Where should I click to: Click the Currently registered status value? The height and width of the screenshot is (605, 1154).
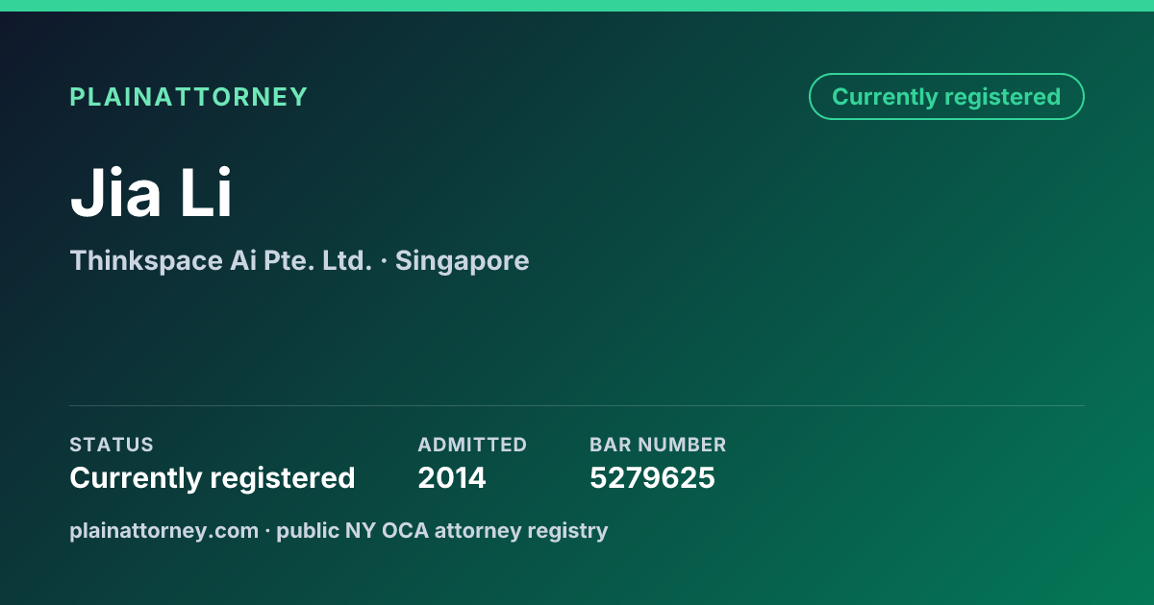pyautogui.click(x=213, y=477)
